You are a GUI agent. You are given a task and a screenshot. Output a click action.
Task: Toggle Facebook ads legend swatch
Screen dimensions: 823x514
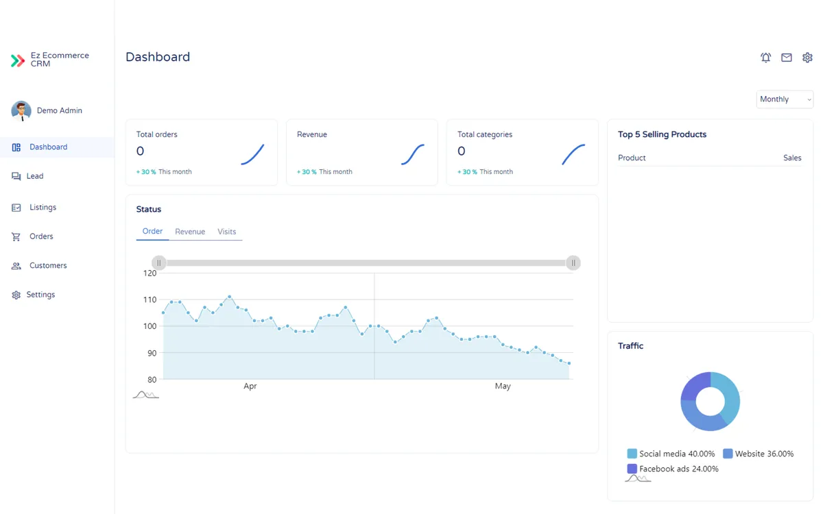tap(632, 469)
